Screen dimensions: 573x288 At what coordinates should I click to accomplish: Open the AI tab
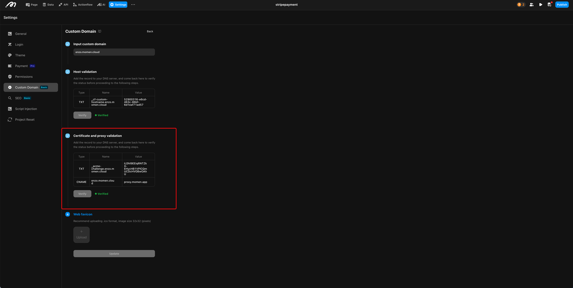101,4
